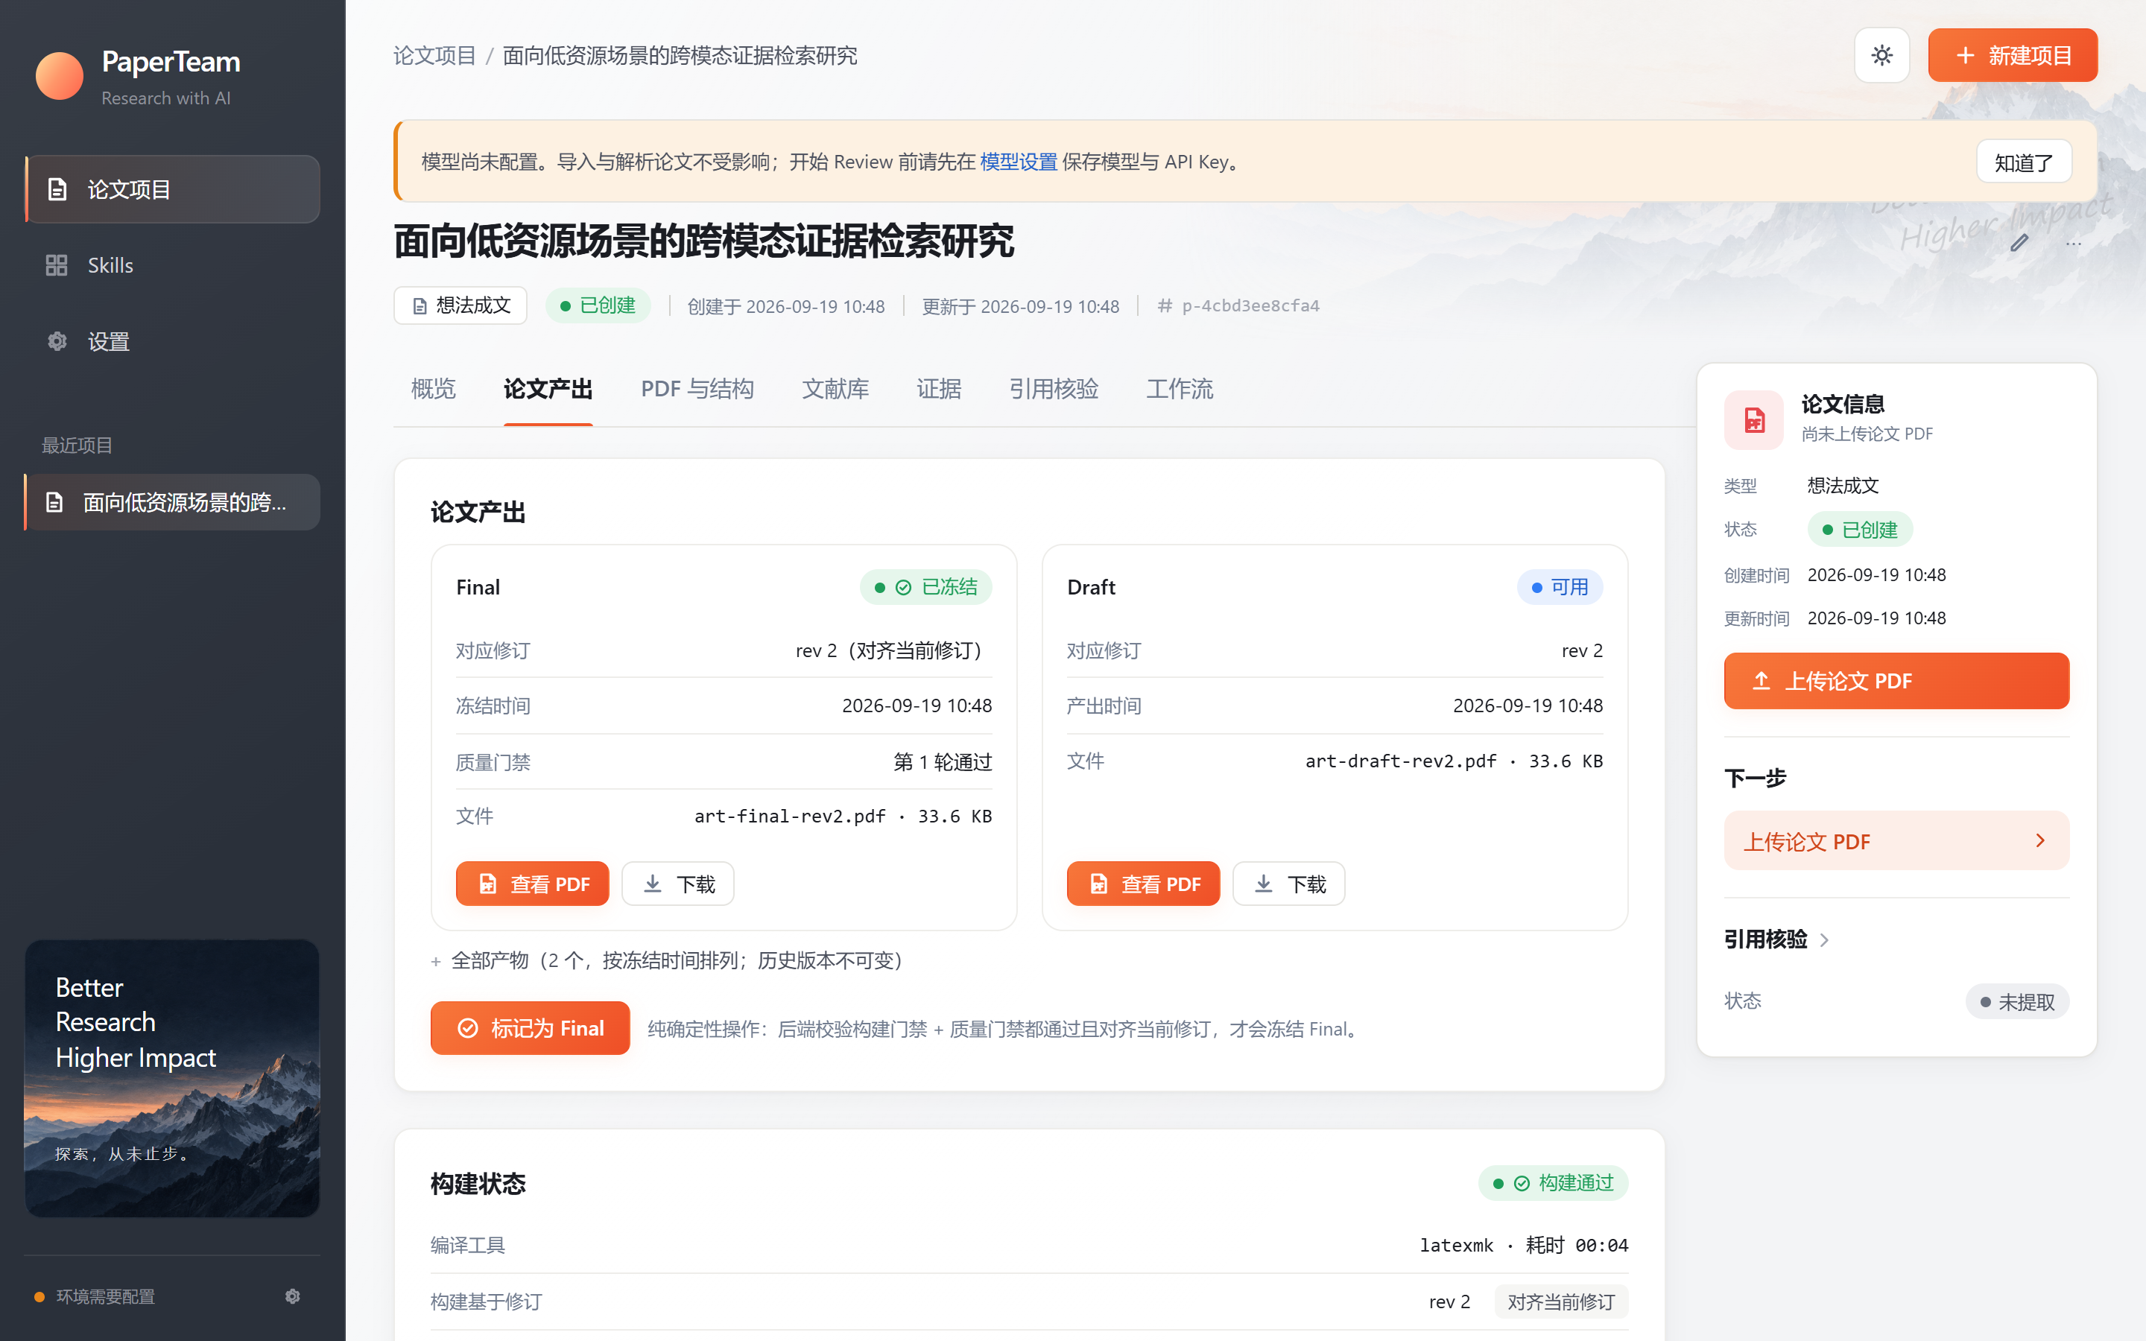Viewport: 2146px width, 1341px height.
Task: Open the 模型设置 link
Action: [1018, 162]
